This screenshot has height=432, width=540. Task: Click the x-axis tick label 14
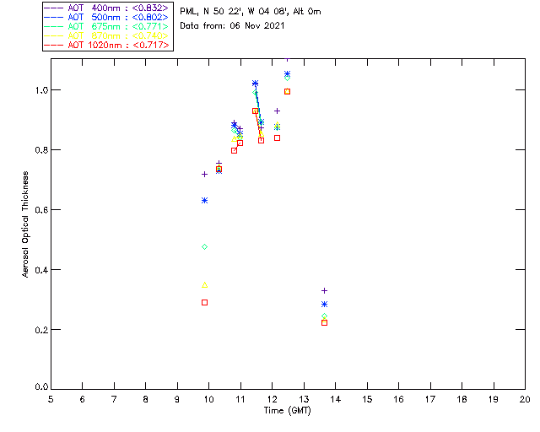click(336, 399)
